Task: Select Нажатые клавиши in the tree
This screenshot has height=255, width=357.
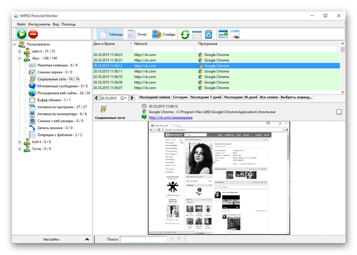Action: 57,65
